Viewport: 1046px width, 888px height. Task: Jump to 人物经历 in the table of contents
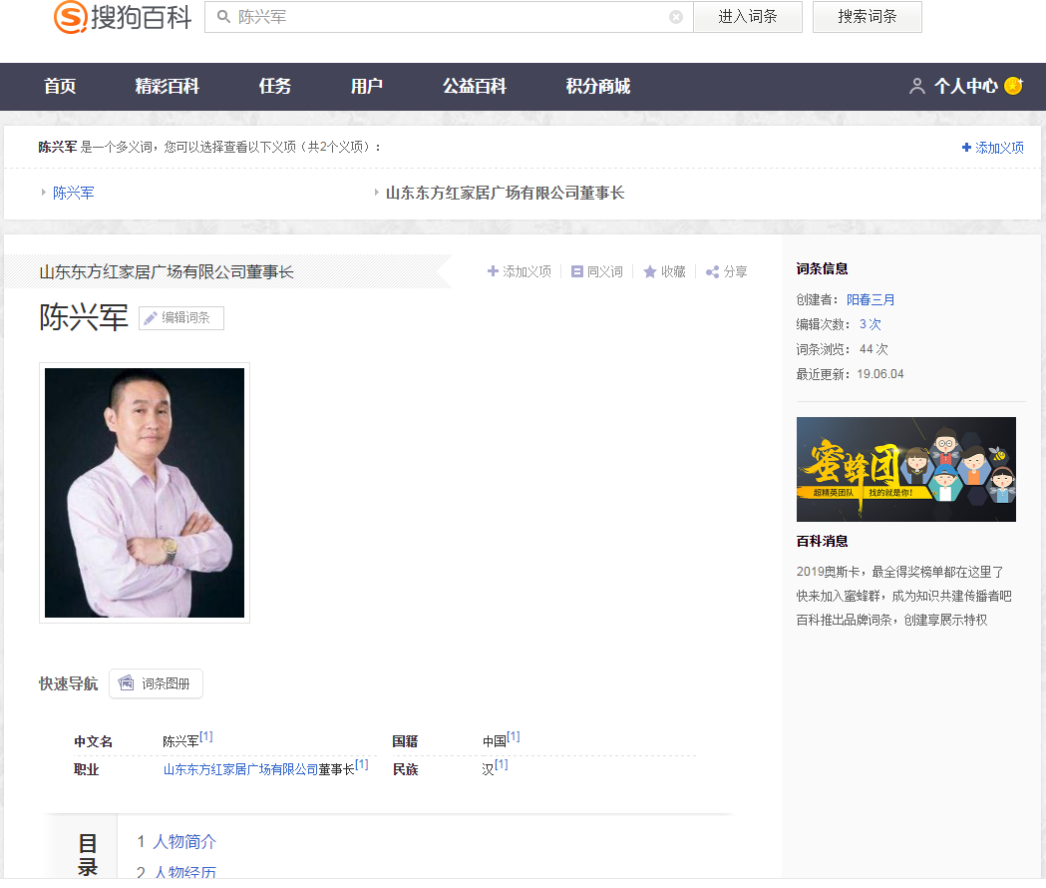[x=184, y=872]
